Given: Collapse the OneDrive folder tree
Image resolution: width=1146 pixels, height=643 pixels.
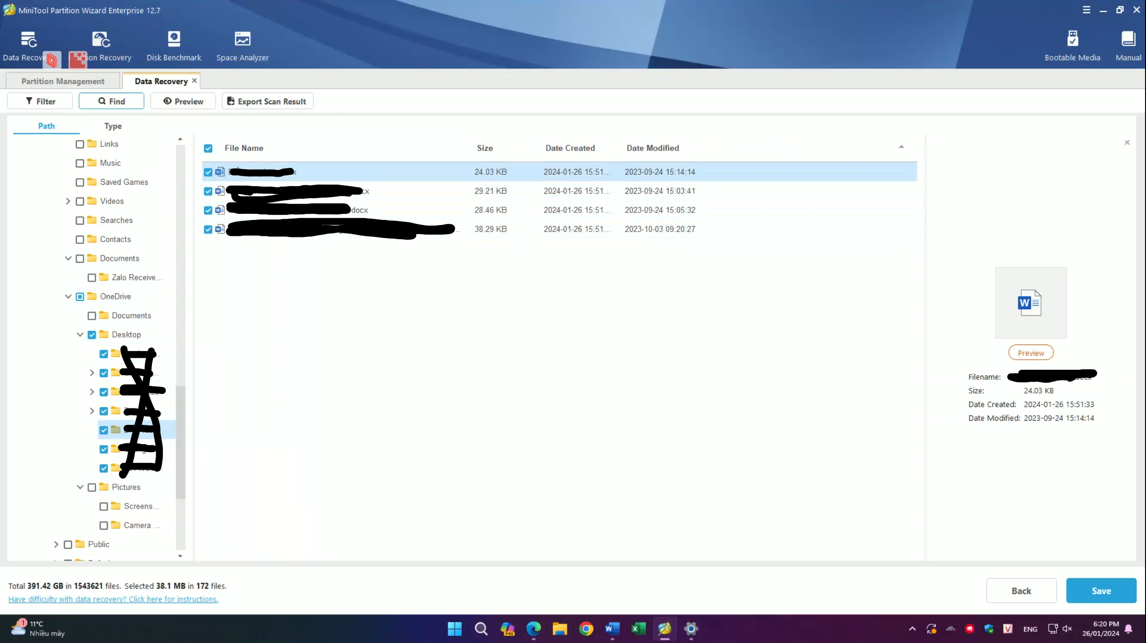Looking at the screenshot, I should click(x=68, y=296).
